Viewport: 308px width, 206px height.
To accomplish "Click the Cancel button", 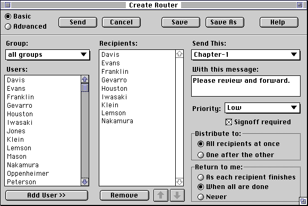I will tap(121, 22).
